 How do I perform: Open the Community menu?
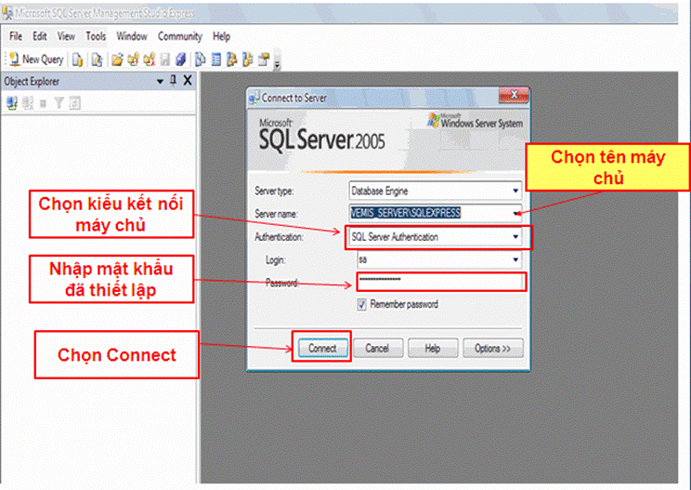[180, 36]
